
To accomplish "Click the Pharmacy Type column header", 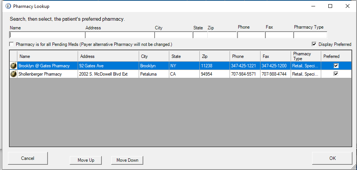I will coord(306,56).
